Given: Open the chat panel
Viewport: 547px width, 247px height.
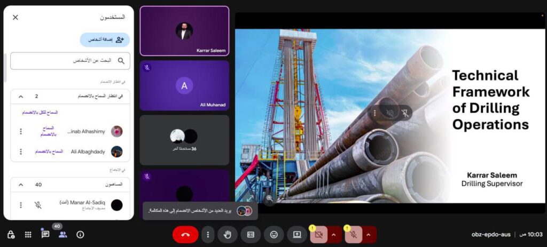Looking at the screenshot, I should pyautogui.click(x=45, y=234).
